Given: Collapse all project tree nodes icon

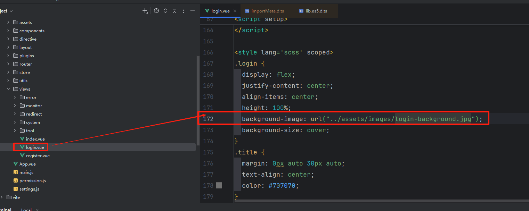Looking at the screenshot, I should click(x=174, y=11).
